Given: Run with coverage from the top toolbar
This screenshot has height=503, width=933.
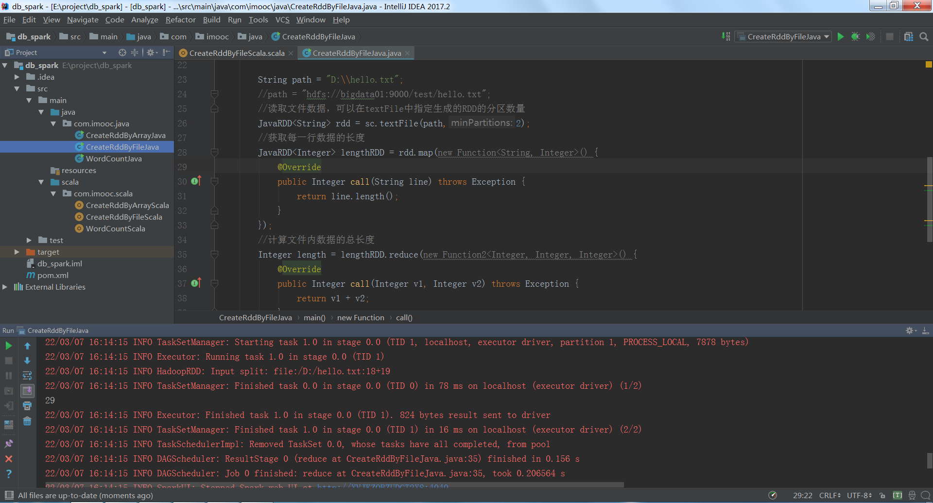Looking at the screenshot, I should coord(871,37).
